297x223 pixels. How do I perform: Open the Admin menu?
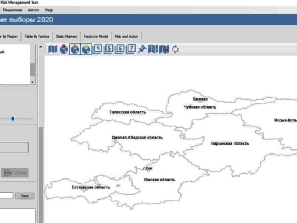click(x=33, y=10)
